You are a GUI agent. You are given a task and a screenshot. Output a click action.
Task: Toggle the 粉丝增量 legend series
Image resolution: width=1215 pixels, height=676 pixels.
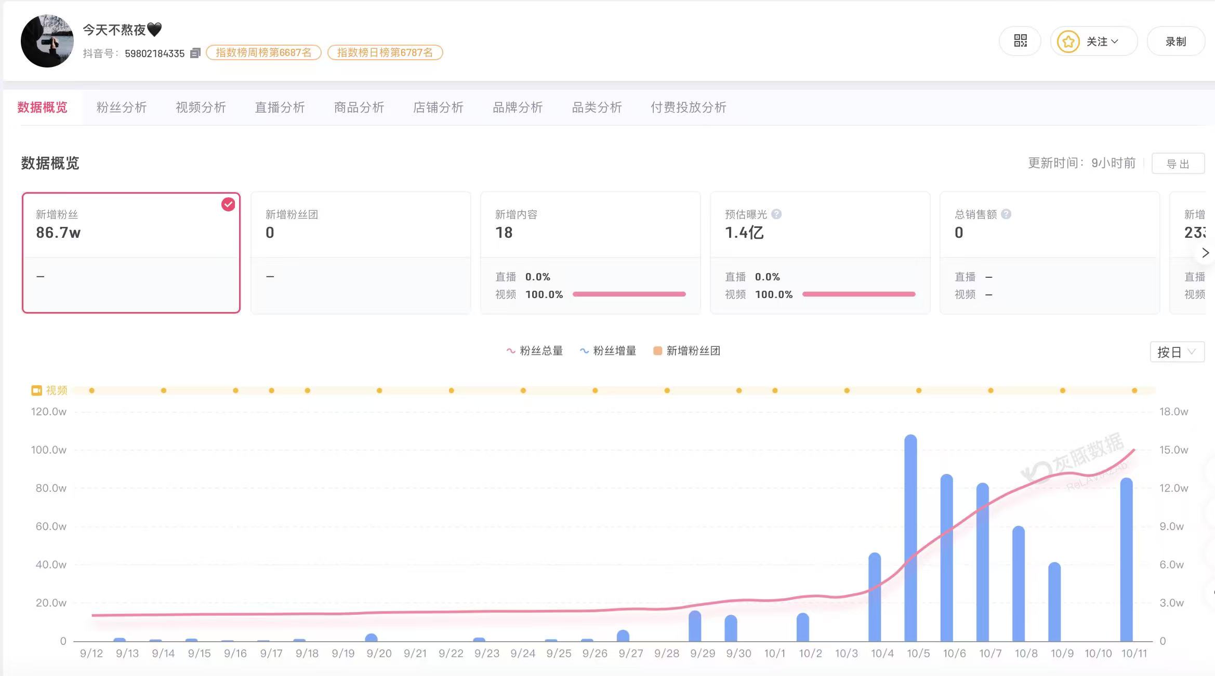point(608,351)
